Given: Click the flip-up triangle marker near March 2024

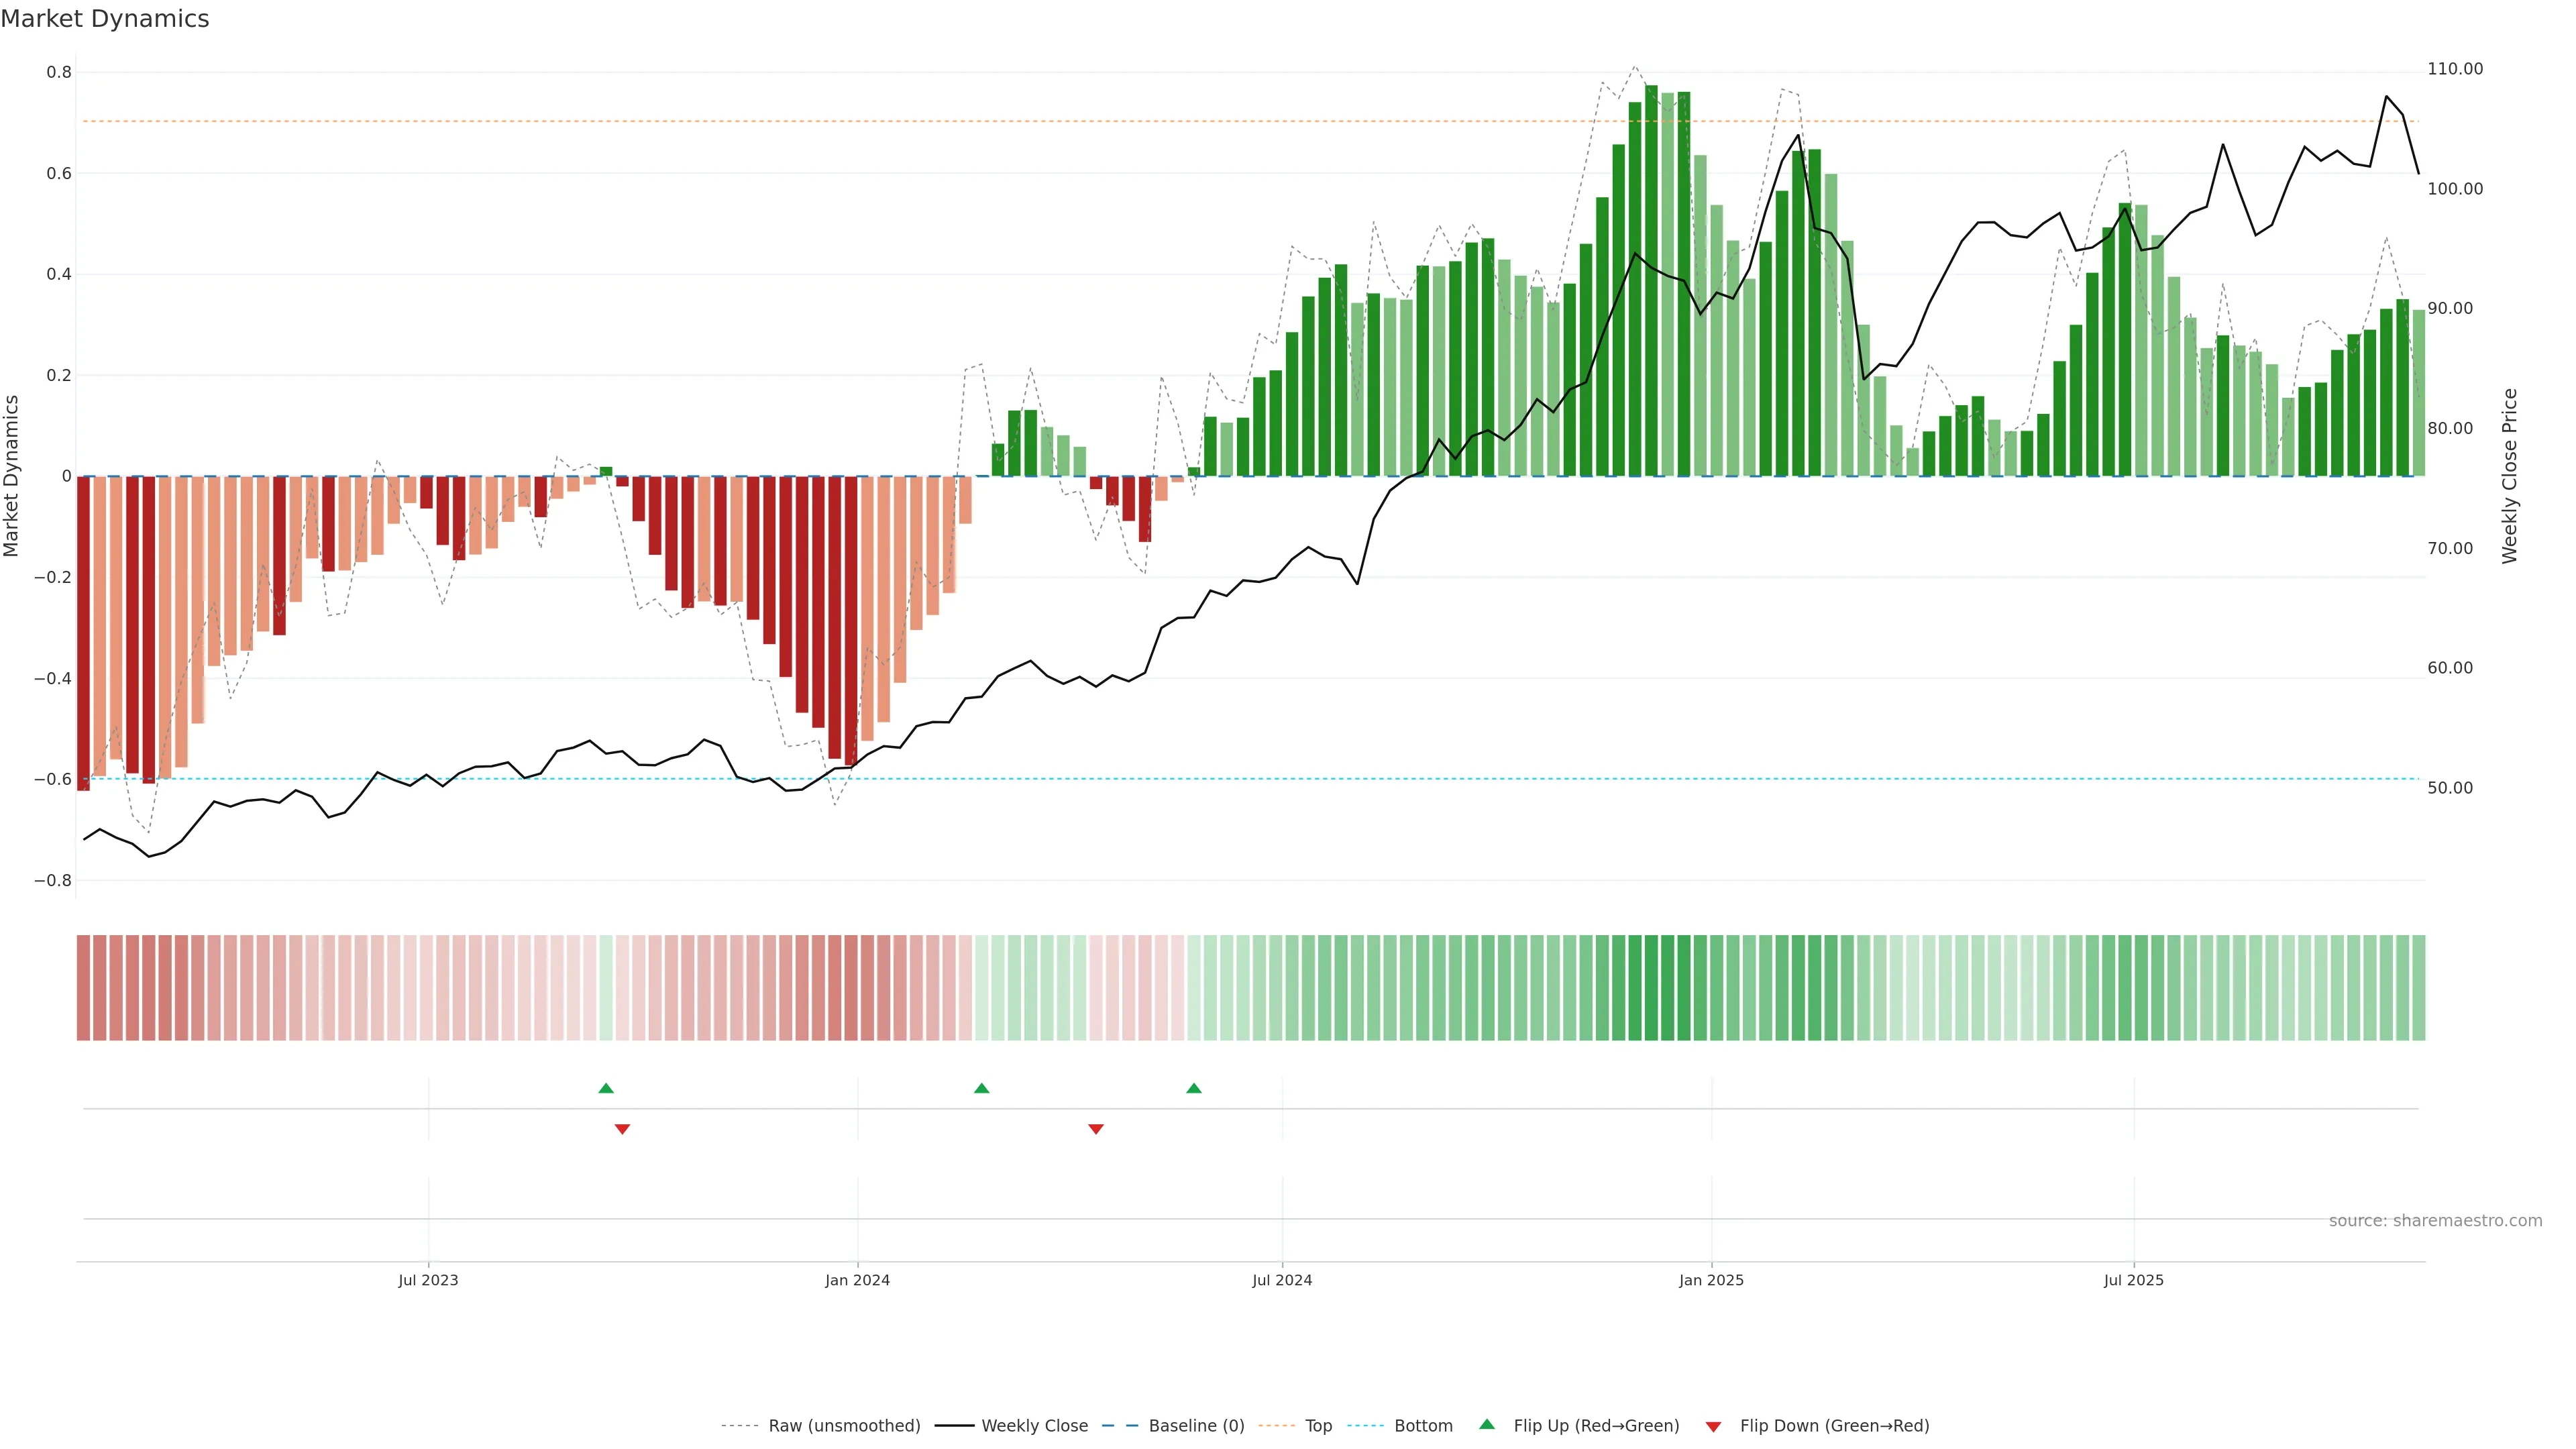Looking at the screenshot, I should click(981, 1088).
